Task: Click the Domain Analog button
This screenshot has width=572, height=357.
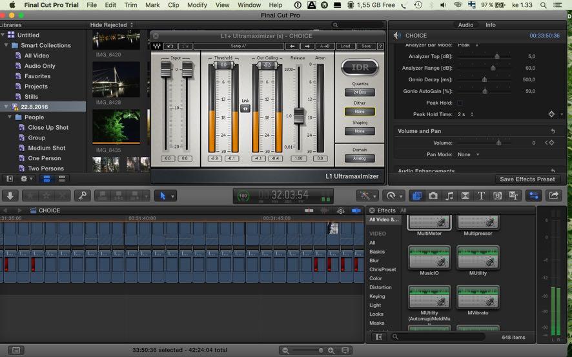Action: [x=360, y=158]
